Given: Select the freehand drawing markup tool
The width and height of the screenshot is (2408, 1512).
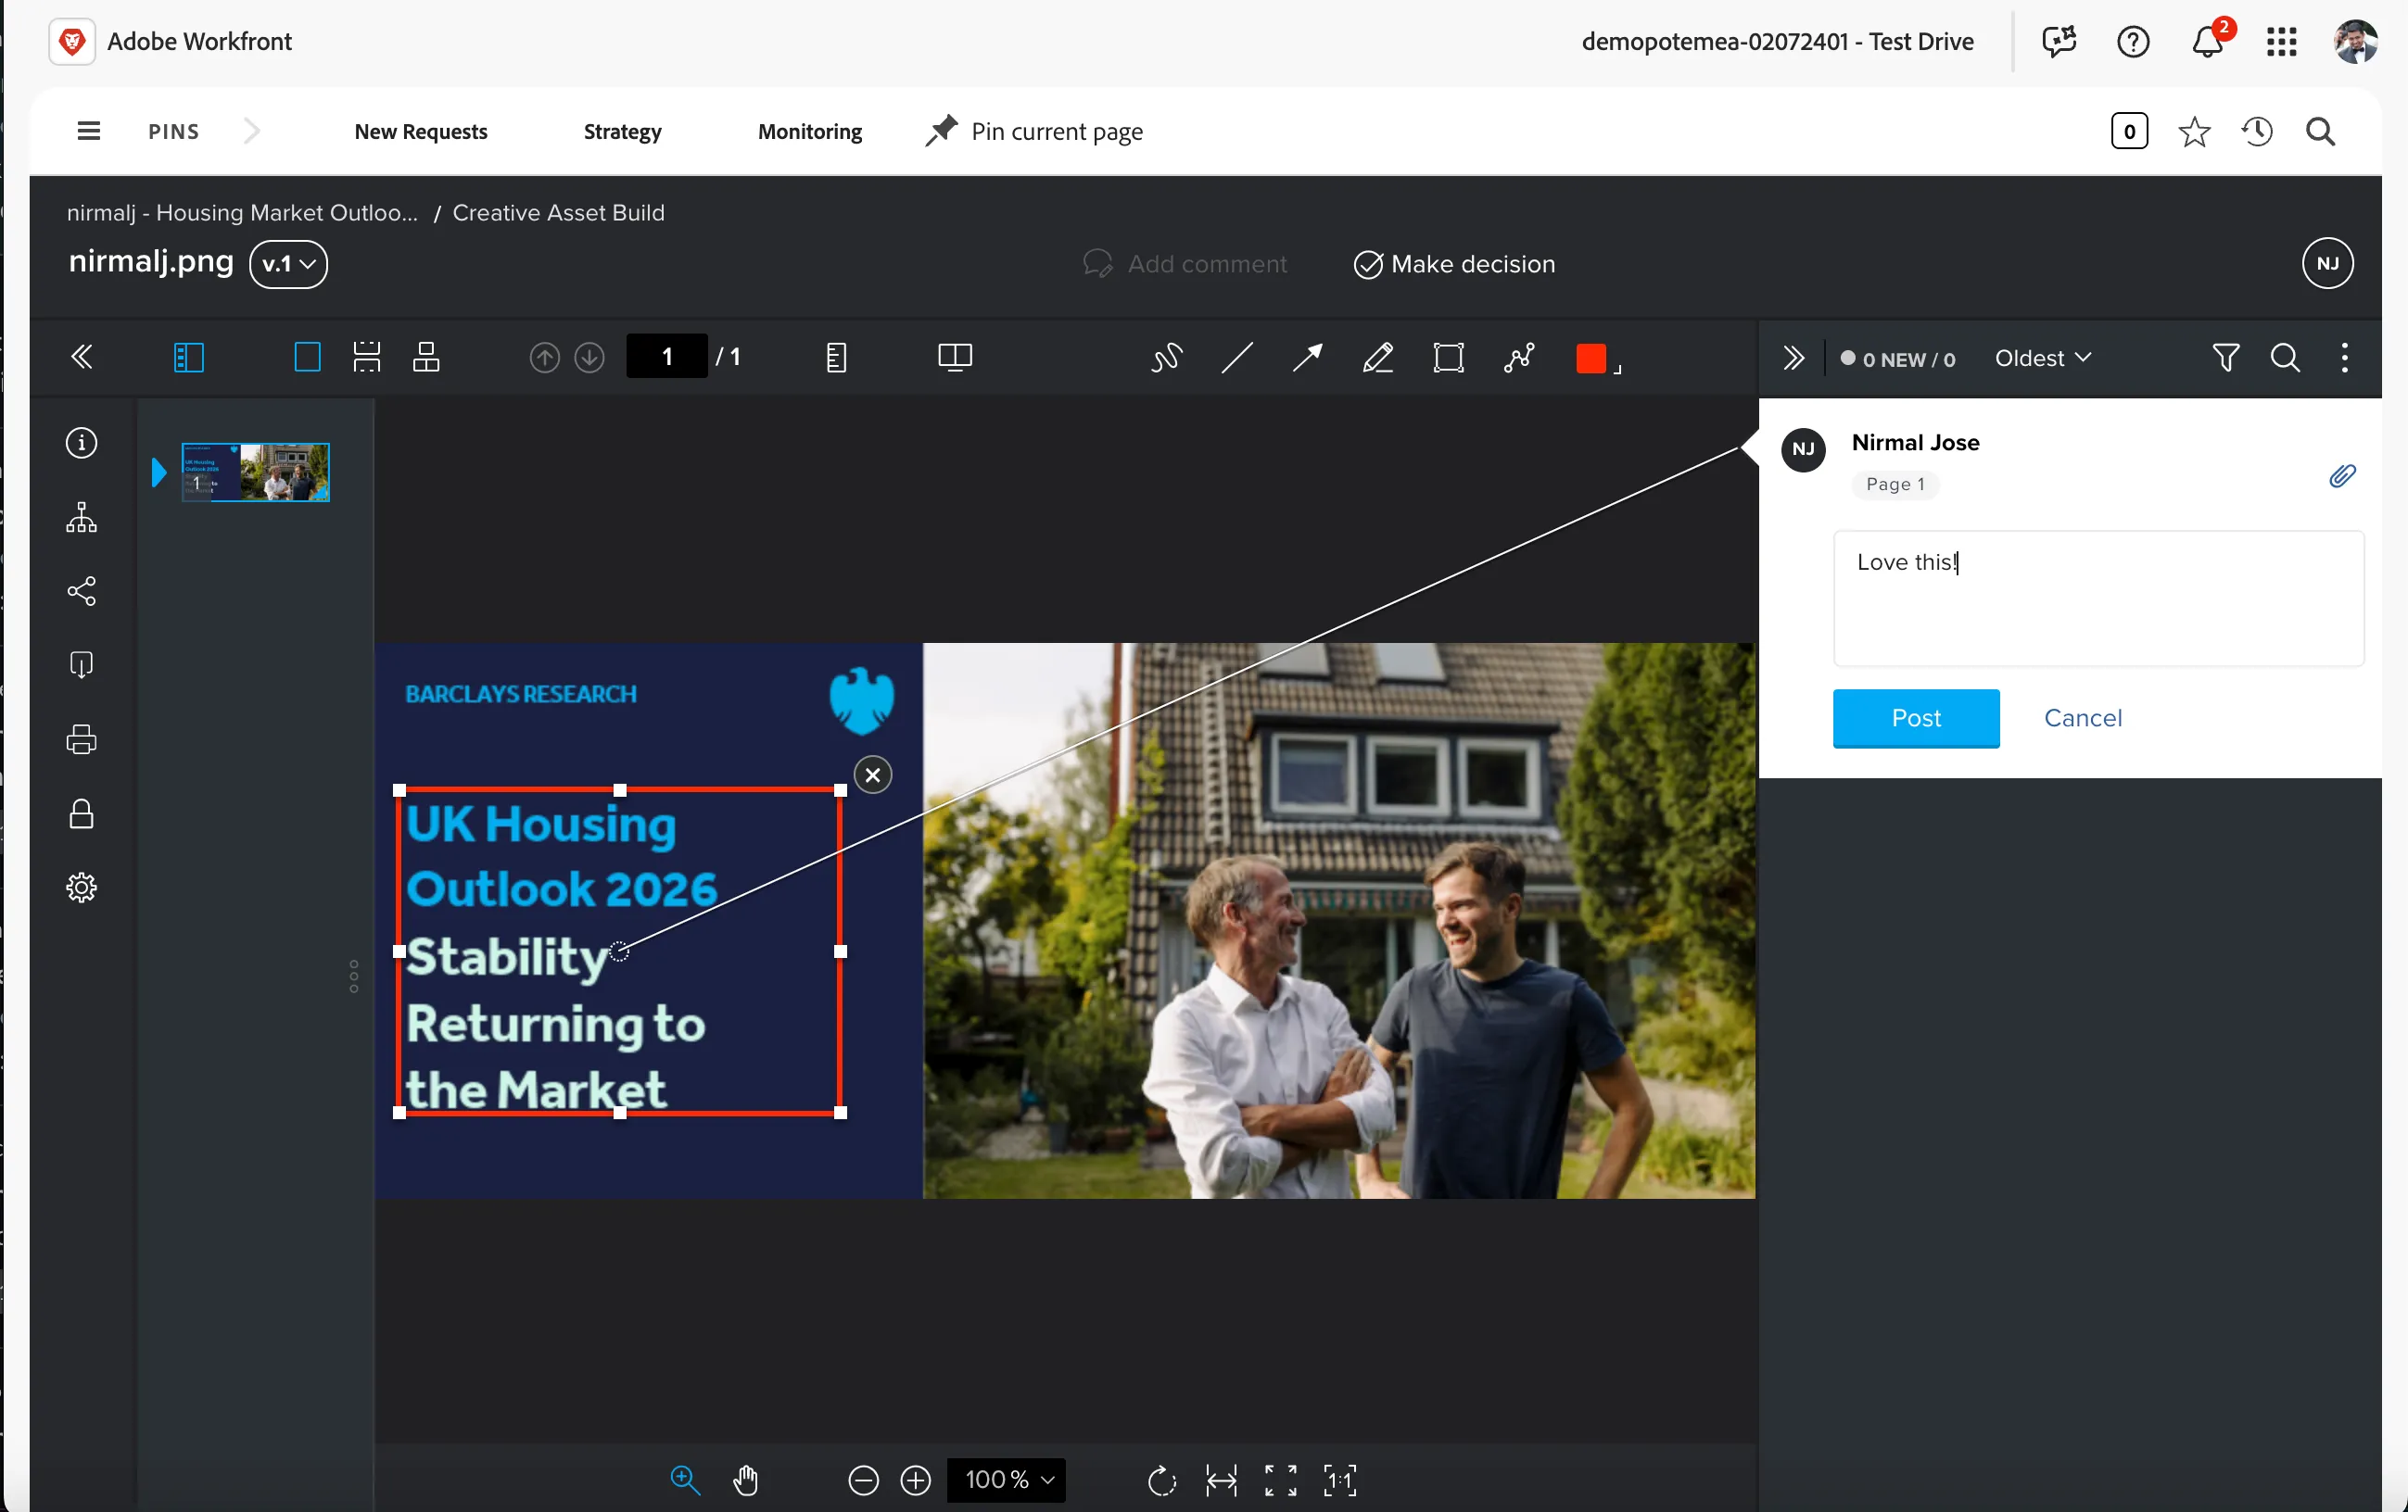Looking at the screenshot, I should click(x=1166, y=357).
